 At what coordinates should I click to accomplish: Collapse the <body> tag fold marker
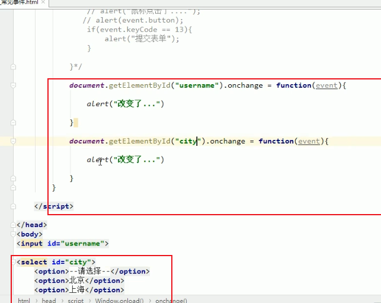(14, 234)
